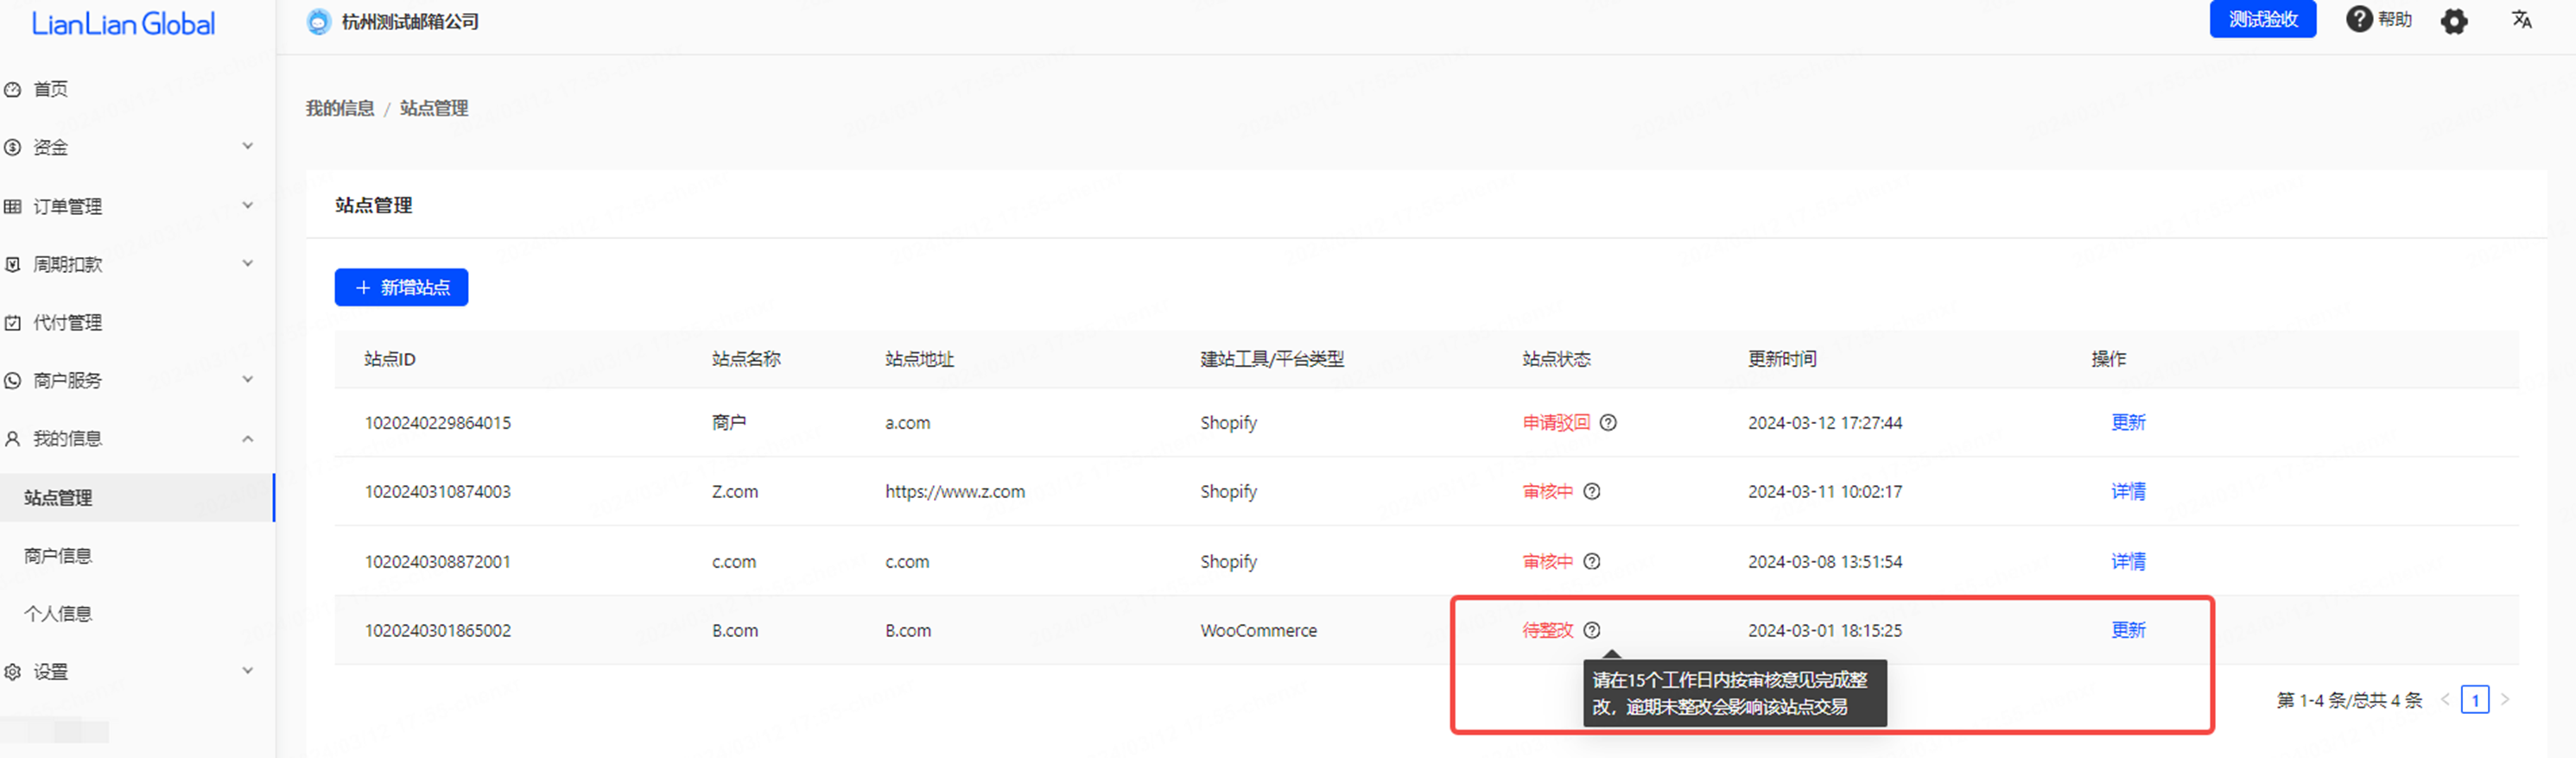
Task: Click the LianLian Global logo
Action: [123, 24]
